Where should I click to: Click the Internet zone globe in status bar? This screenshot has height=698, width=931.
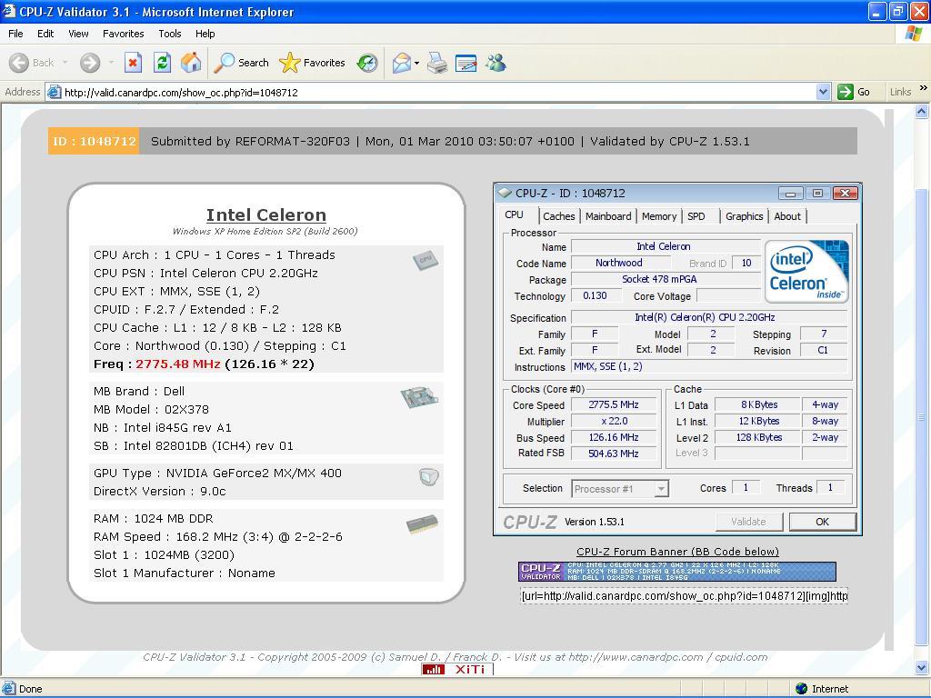pyautogui.click(x=802, y=689)
